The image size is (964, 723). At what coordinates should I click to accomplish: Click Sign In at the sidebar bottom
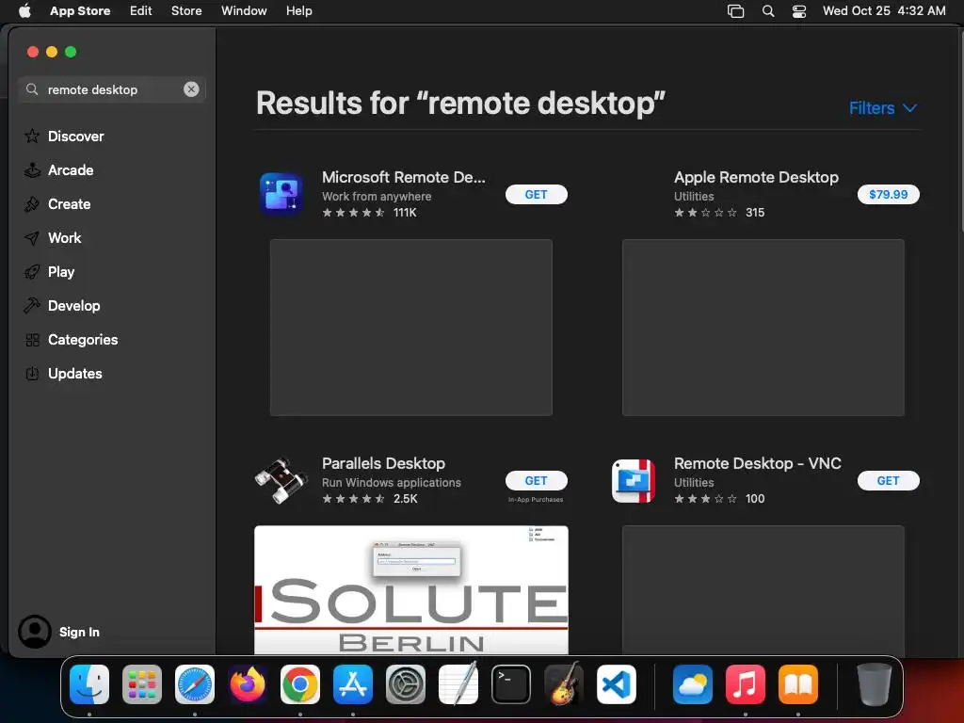79,632
